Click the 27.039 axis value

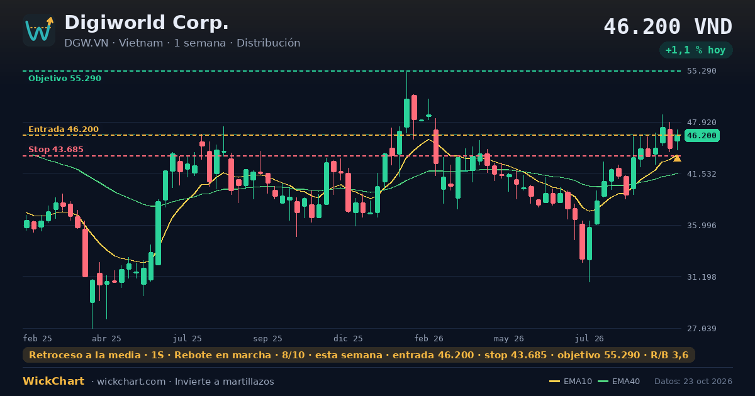pyautogui.click(x=702, y=329)
